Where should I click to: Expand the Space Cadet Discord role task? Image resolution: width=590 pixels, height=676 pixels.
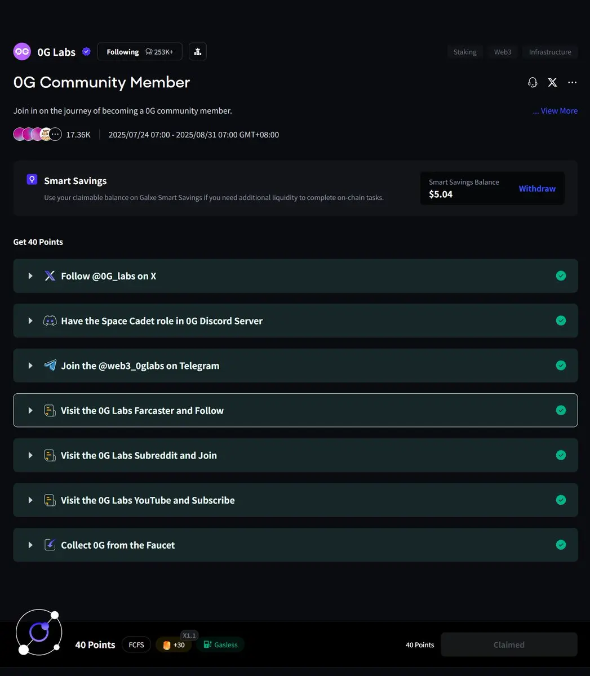[x=30, y=321]
